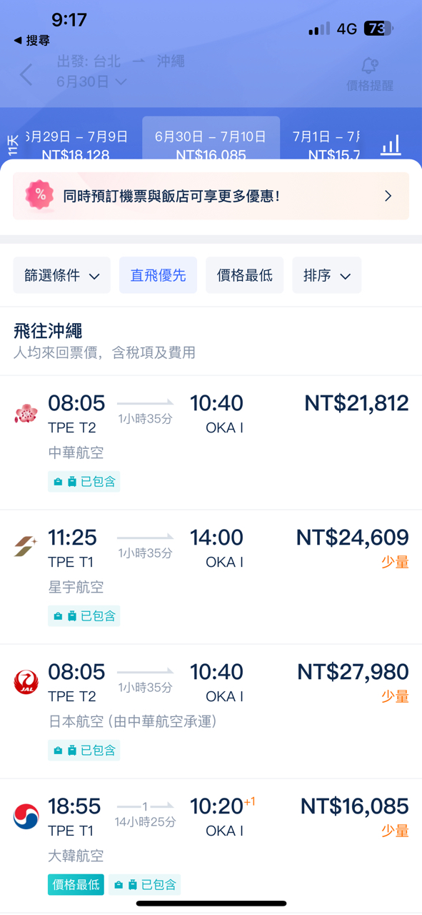Screen dimensions: 422x915
Task: Tap the JAL red crane logo
Action: click(26, 682)
